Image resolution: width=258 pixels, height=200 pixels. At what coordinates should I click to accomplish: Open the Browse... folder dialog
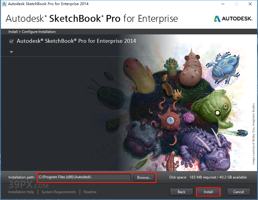pos(144,178)
